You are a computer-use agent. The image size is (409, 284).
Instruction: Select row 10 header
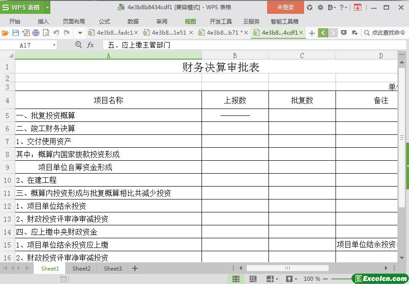point(7,180)
